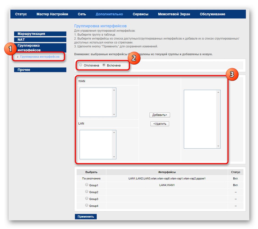The width and height of the screenshot is (258, 229).
Task: Click the LAN4,WAN1 interfaces cell
Action: (x=167, y=185)
